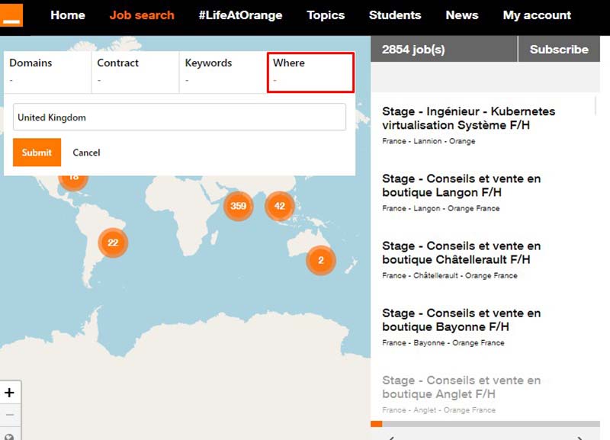This screenshot has width=610, height=440.
Task: Expand the Contract filter
Action: [135, 72]
